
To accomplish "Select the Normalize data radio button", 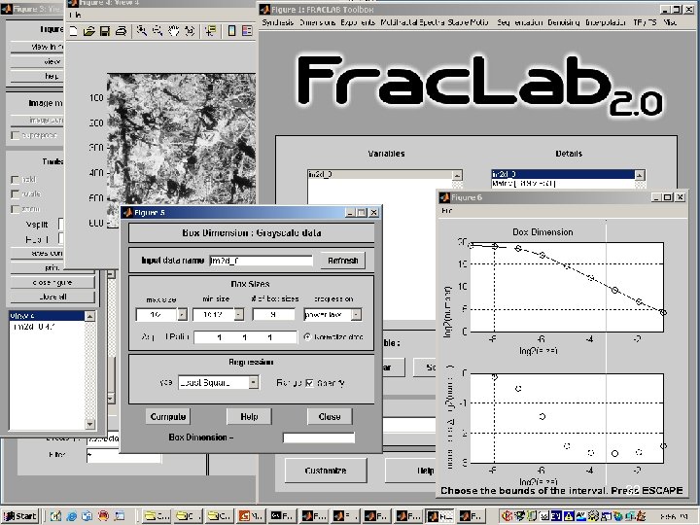I will 307,336.
